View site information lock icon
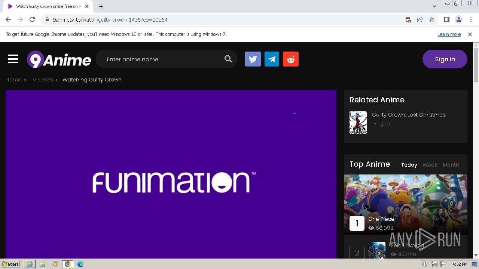The height and width of the screenshot is (269, 479). tap(47, 20)
